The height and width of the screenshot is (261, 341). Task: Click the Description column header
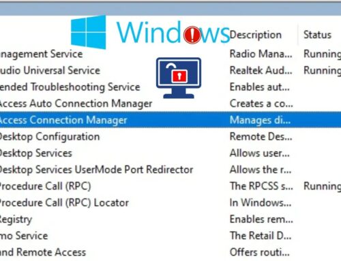coord(256,35)
